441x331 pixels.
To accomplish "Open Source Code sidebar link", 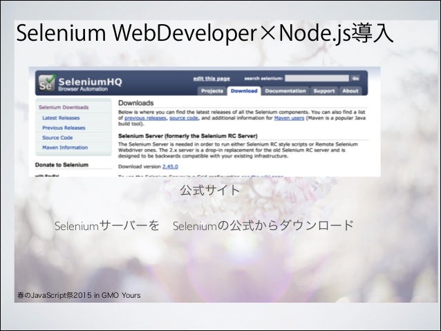I will click(x=57, y=138).
